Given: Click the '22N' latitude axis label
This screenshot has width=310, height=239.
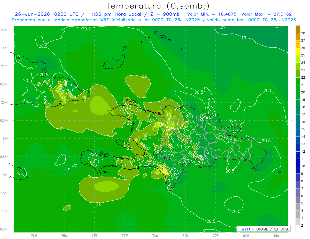Looking at the screenshot, I should click(4, 30).
